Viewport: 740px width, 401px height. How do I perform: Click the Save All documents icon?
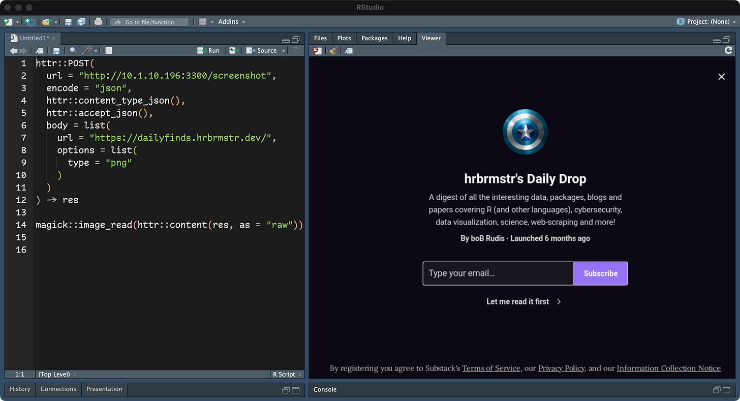81,22
